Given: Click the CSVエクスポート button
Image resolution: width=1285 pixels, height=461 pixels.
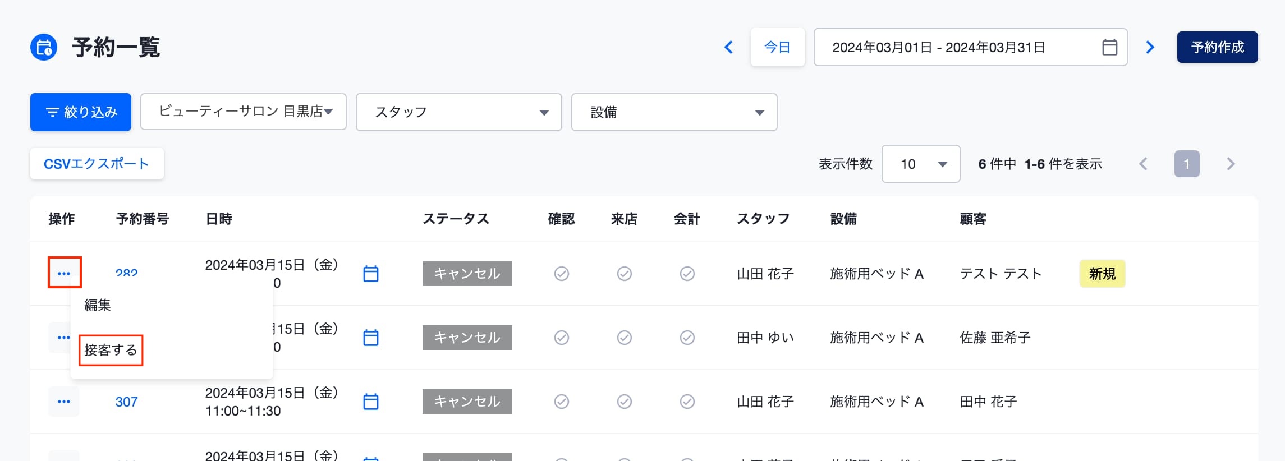Looking at the screenshot, I should [97, 164].
